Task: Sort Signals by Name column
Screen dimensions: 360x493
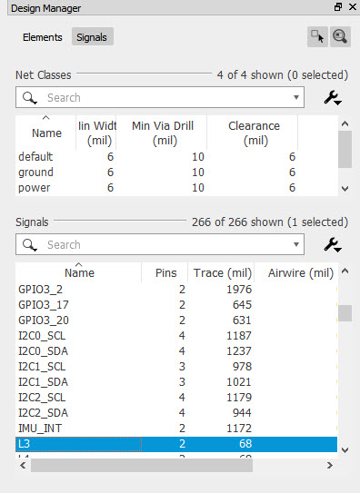Action: 79,272
